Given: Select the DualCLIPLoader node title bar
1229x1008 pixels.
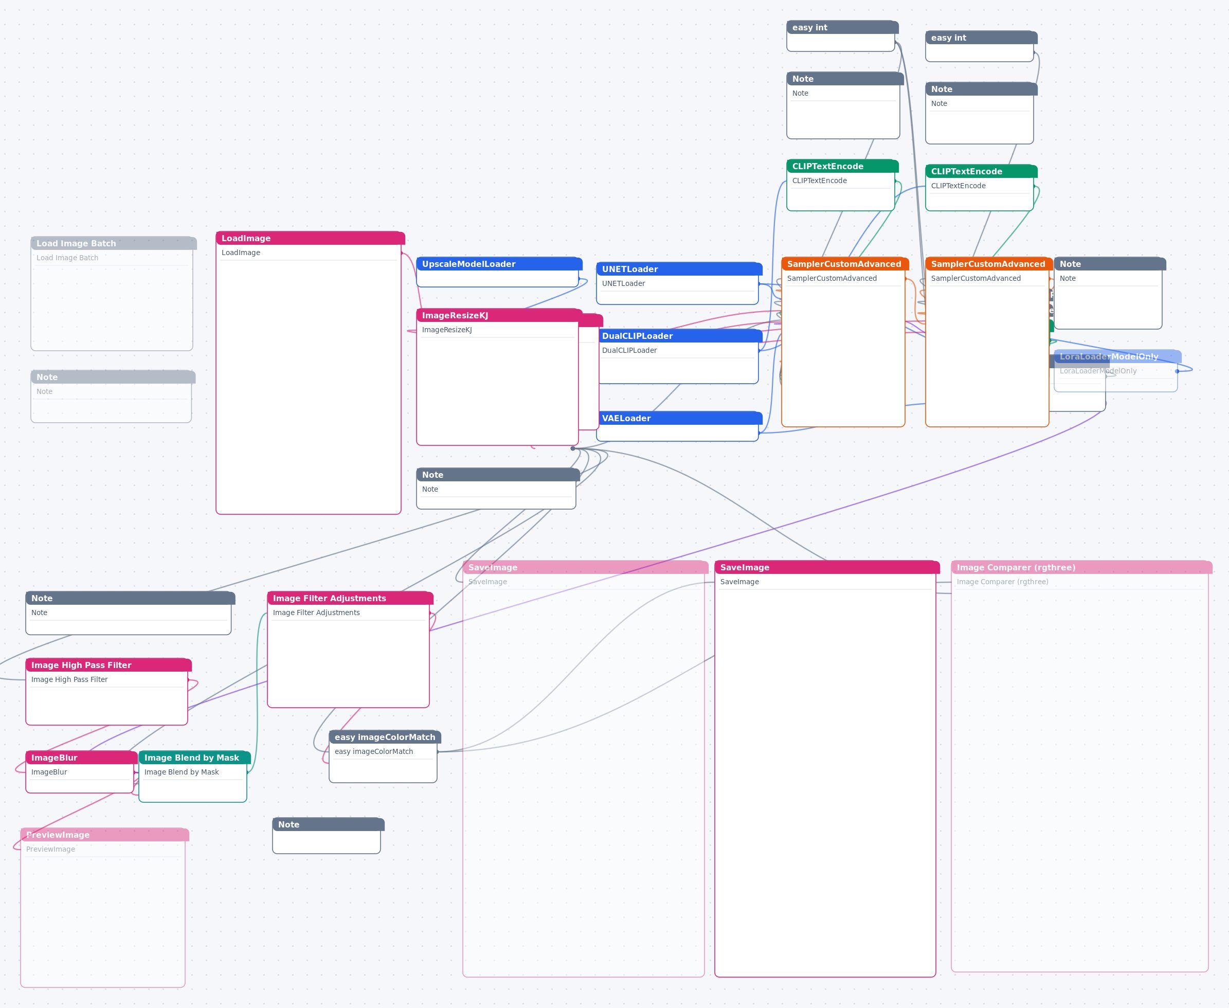Looking at the screenshot, I should 679,336.
